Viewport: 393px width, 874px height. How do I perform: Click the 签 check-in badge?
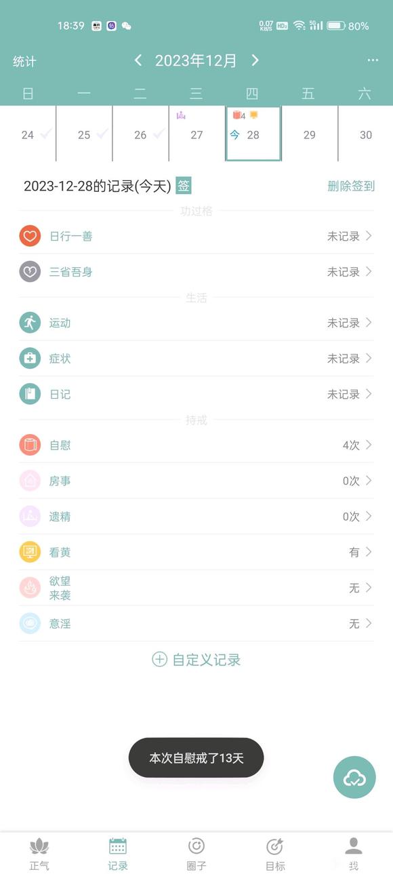pos(184,185)
